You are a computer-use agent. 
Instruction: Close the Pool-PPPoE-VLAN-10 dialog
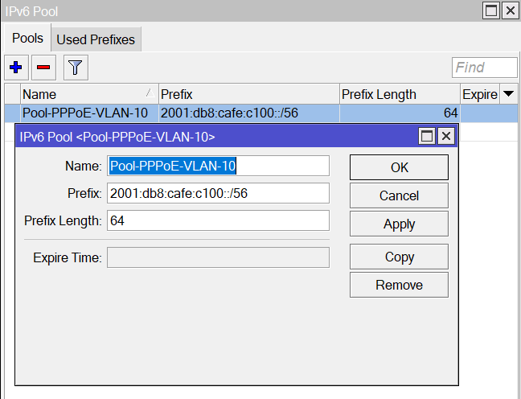click(x=446, y=136)
